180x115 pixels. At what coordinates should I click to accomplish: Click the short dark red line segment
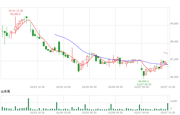[166, 53]
